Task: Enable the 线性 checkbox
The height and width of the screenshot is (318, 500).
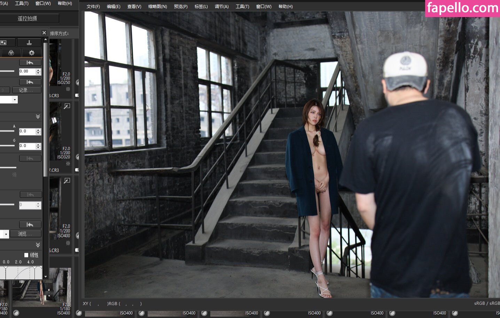Action: pos(26,255)
